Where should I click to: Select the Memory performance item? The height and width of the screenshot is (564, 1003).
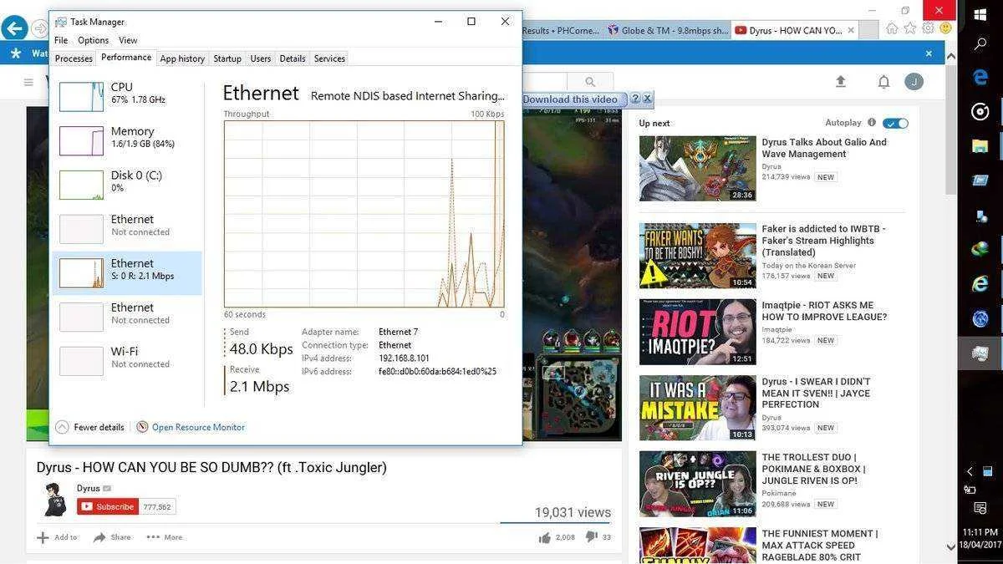pyautogui.click(x=127, y=140)
